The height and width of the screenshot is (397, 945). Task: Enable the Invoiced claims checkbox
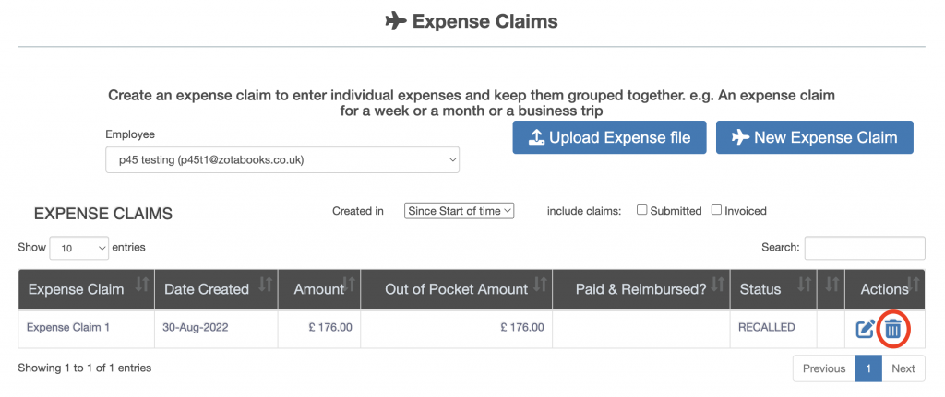click(x=716, y=210)
